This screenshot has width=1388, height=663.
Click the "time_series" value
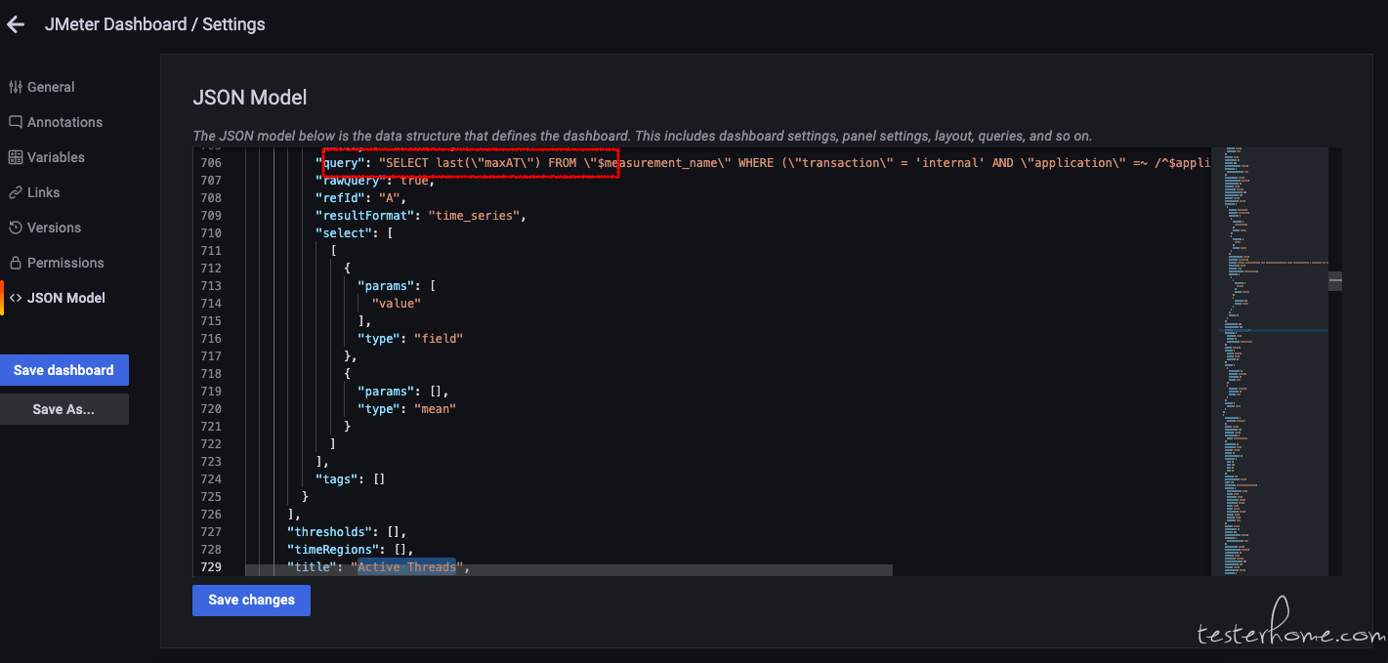474,215
